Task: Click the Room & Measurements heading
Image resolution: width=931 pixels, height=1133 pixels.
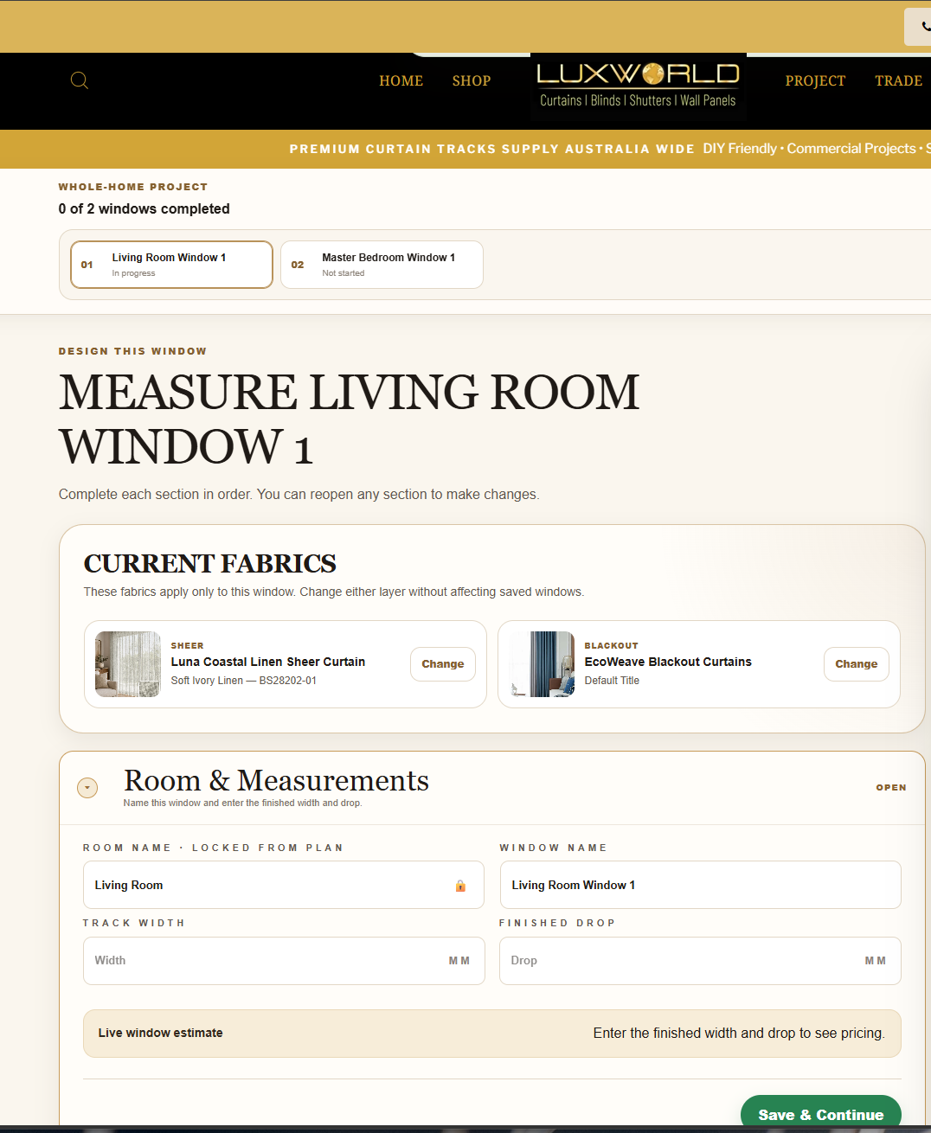Action: pos(276,780)
